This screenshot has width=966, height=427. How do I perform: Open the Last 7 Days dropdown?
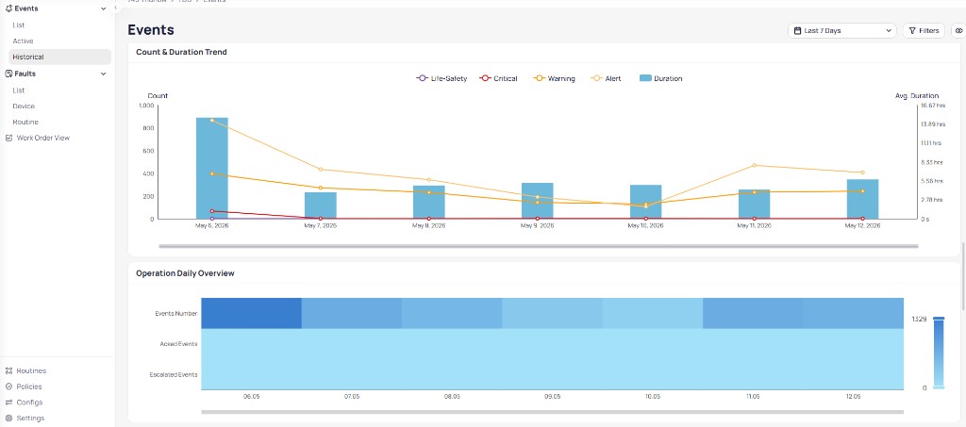tap(842, 31)
